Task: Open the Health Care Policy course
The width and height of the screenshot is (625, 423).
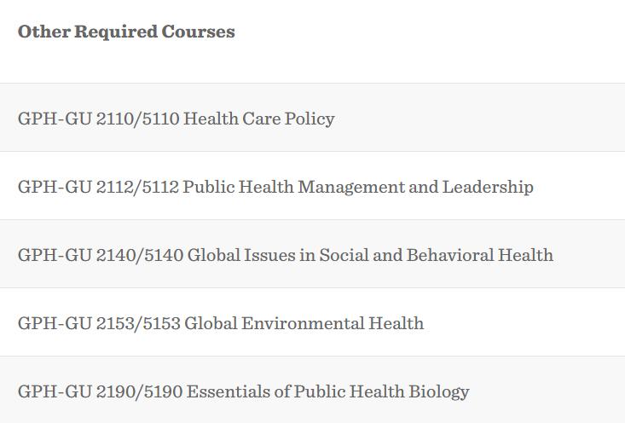Action: pyautogui.click(x=258, y=119)
